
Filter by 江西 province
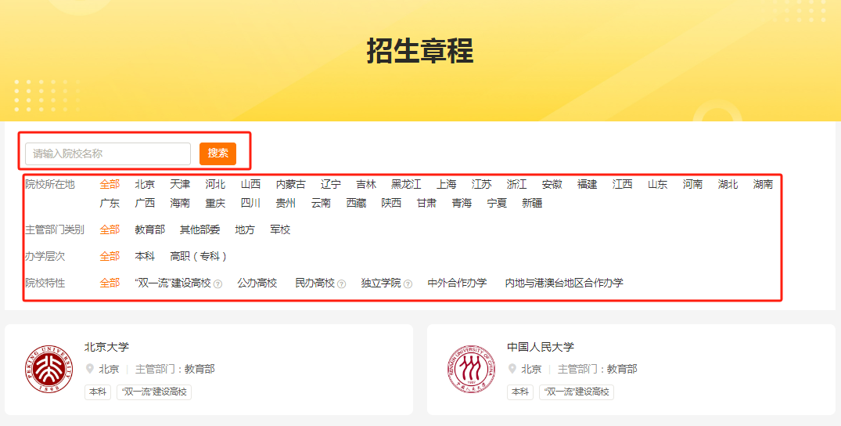coord(622,184)
